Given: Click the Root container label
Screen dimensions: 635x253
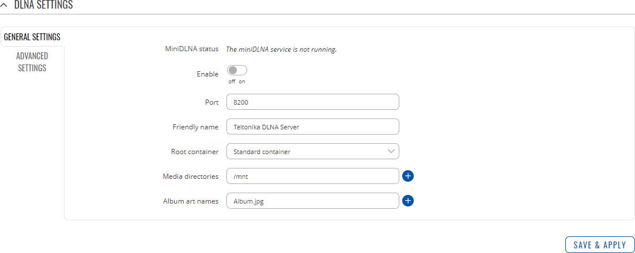Looking at the screenshot, I should (x=195, y=152).
